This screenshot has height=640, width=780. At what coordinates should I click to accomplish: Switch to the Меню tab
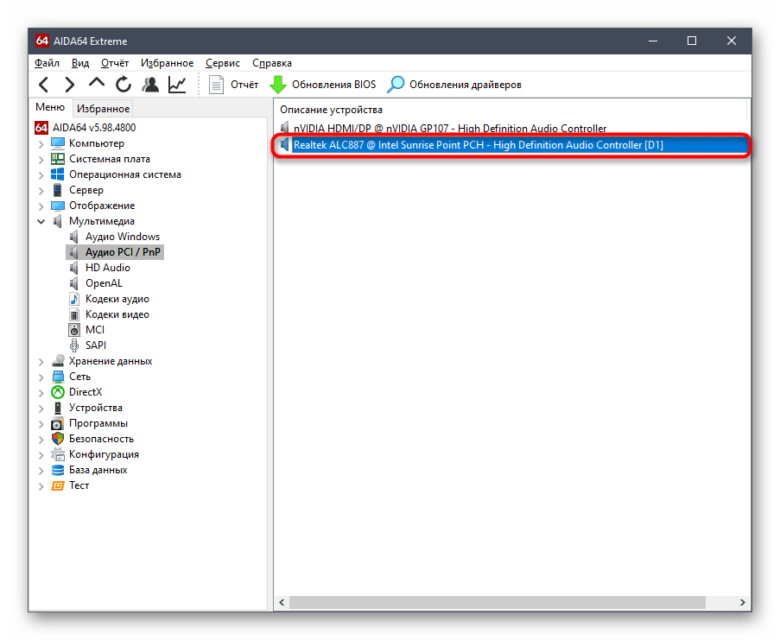click(50, 107)
